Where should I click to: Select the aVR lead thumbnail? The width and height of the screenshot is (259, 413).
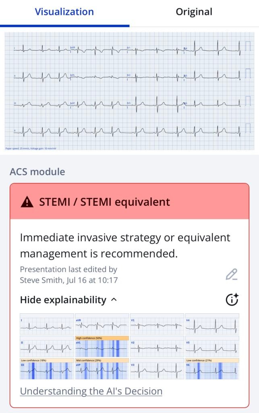[102, 324]
